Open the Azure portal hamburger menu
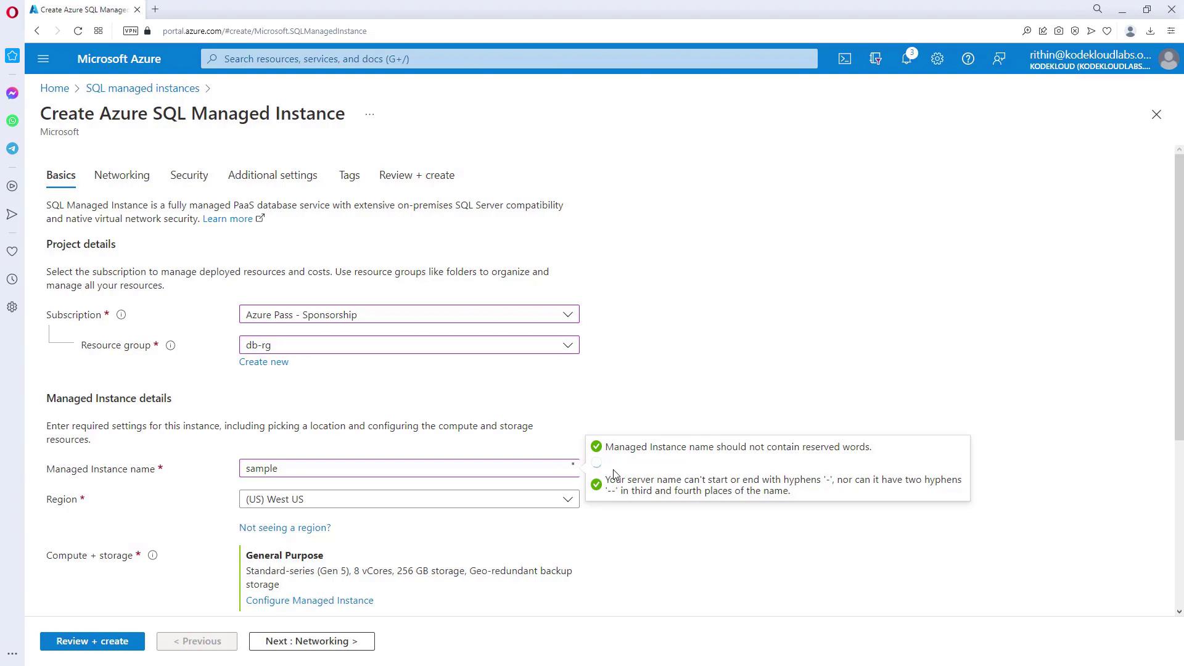 43,59
